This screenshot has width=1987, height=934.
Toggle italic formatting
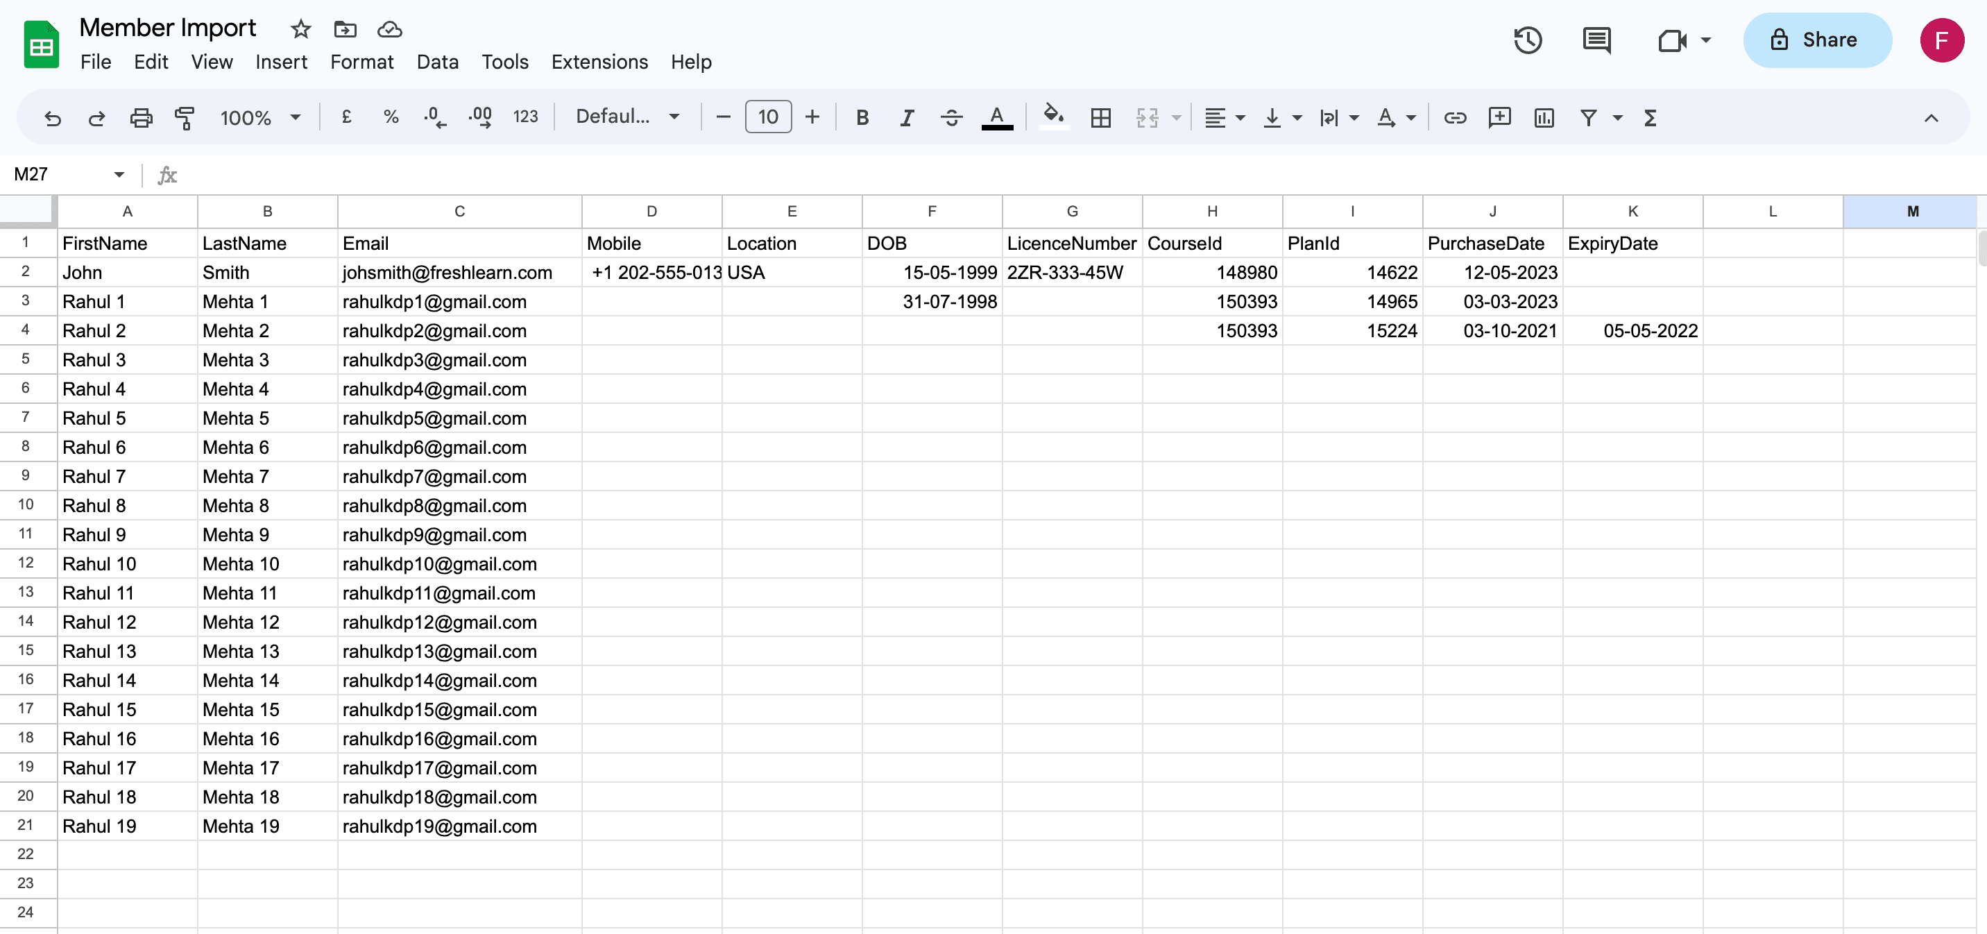point(907,117)
